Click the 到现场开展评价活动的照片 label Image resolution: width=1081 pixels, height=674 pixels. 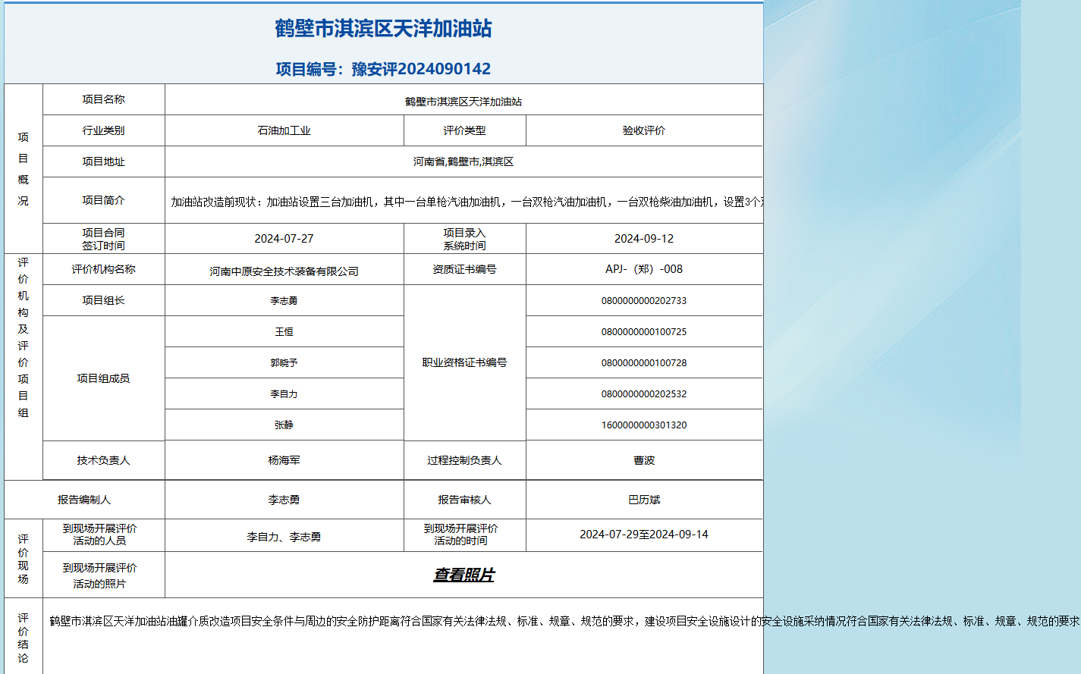click(100, 575)
